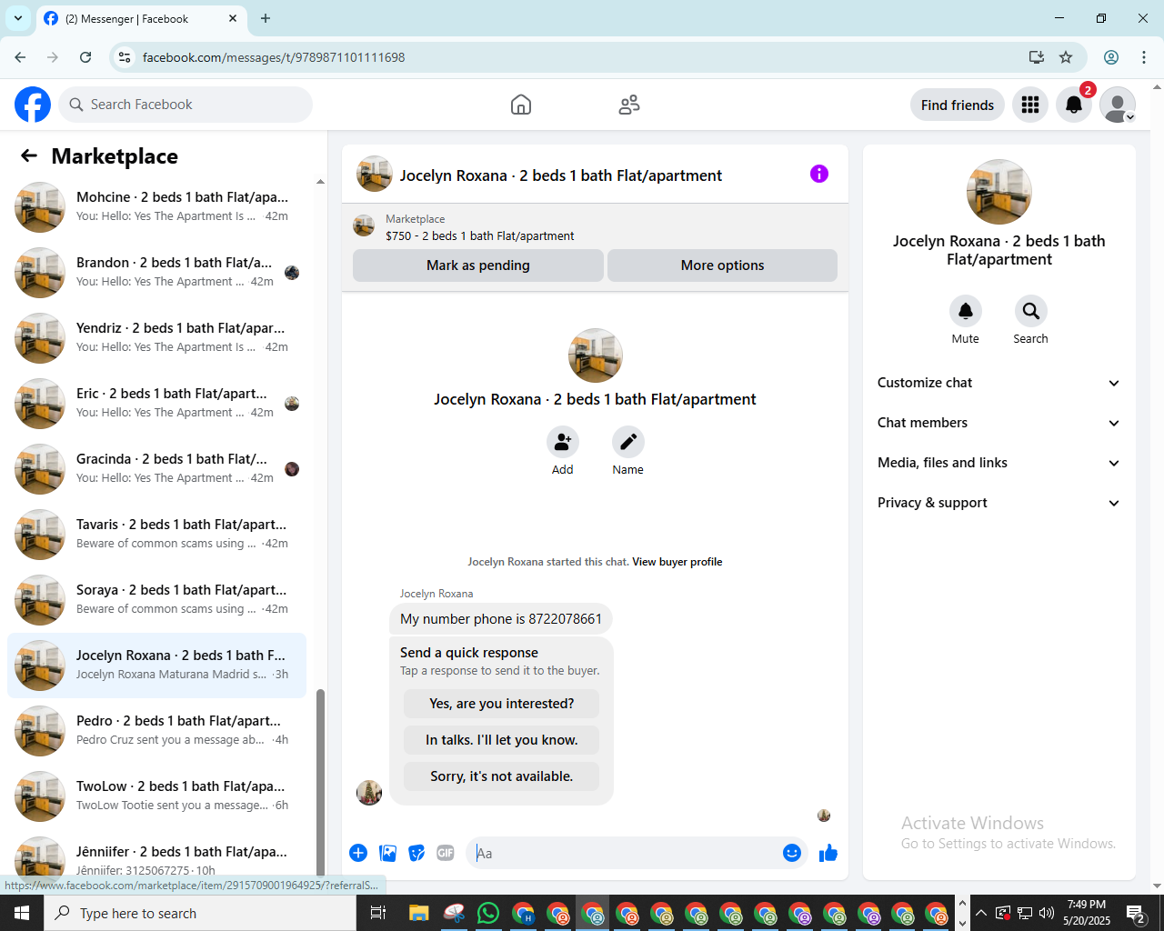Image resolution: width=1164 pixels, height=931 pixels.
Task: Attach a photo file in composer
Action: (x=388, y=853)
